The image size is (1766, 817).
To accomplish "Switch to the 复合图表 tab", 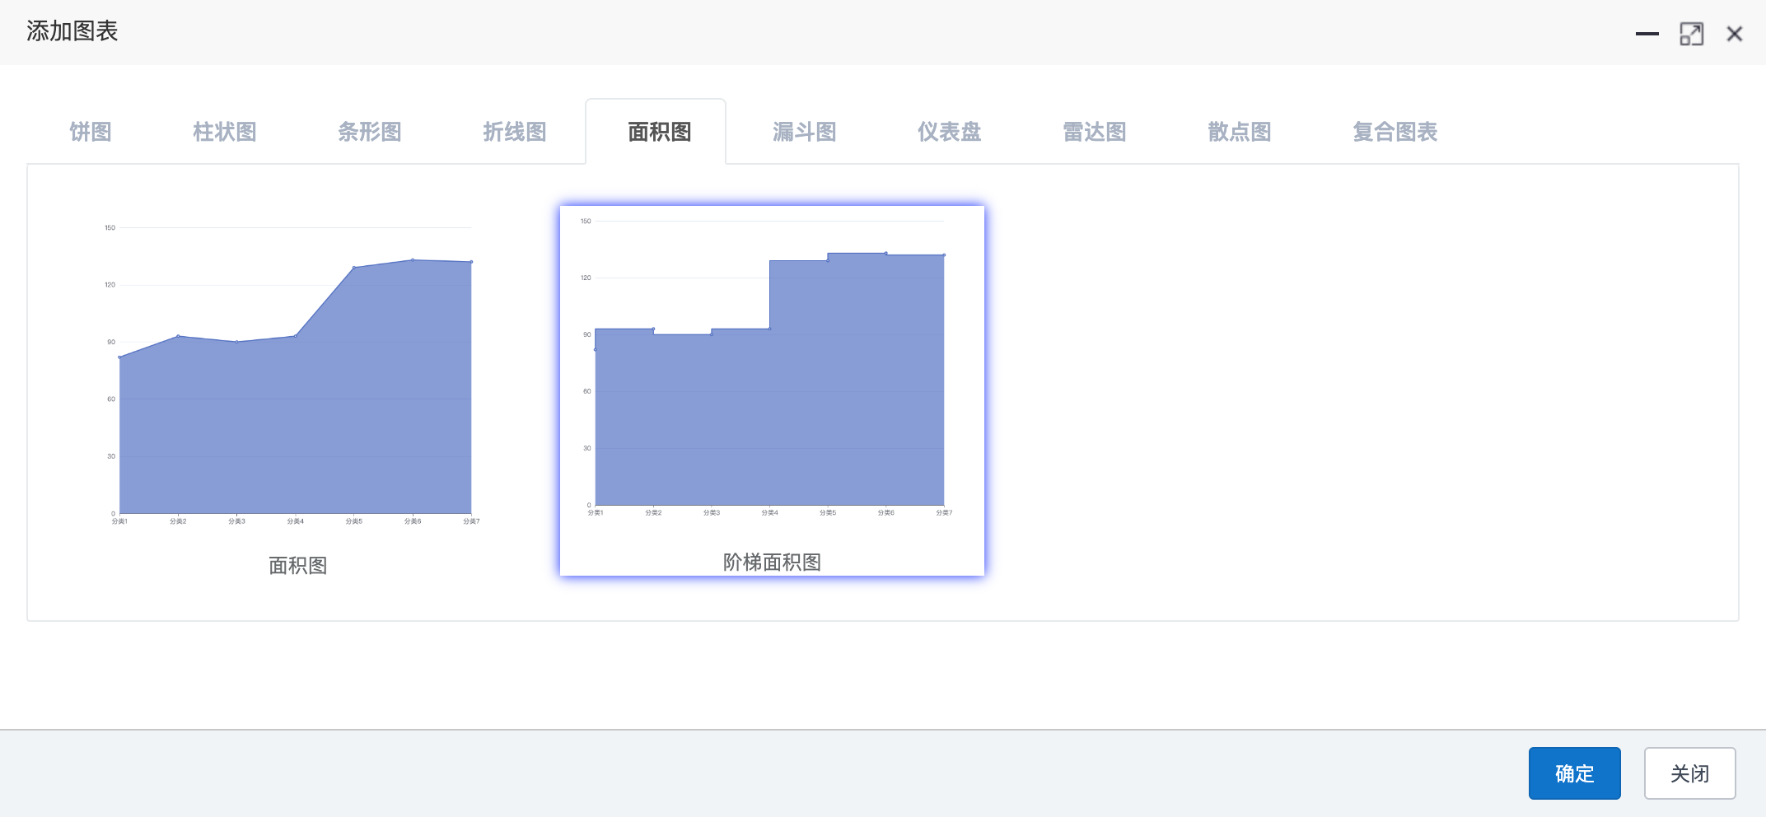I will 1395,132.
